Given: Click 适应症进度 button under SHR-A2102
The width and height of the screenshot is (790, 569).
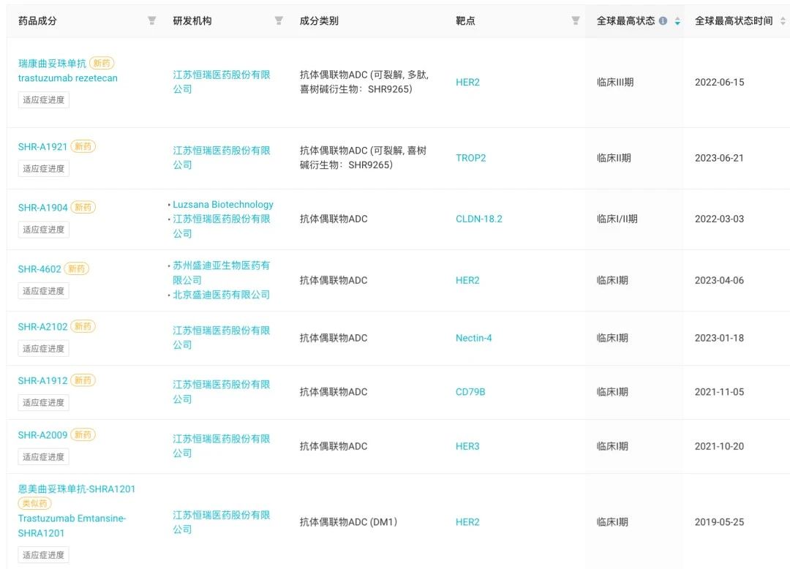Looking at the screenshot, I should tap(43, 348).
